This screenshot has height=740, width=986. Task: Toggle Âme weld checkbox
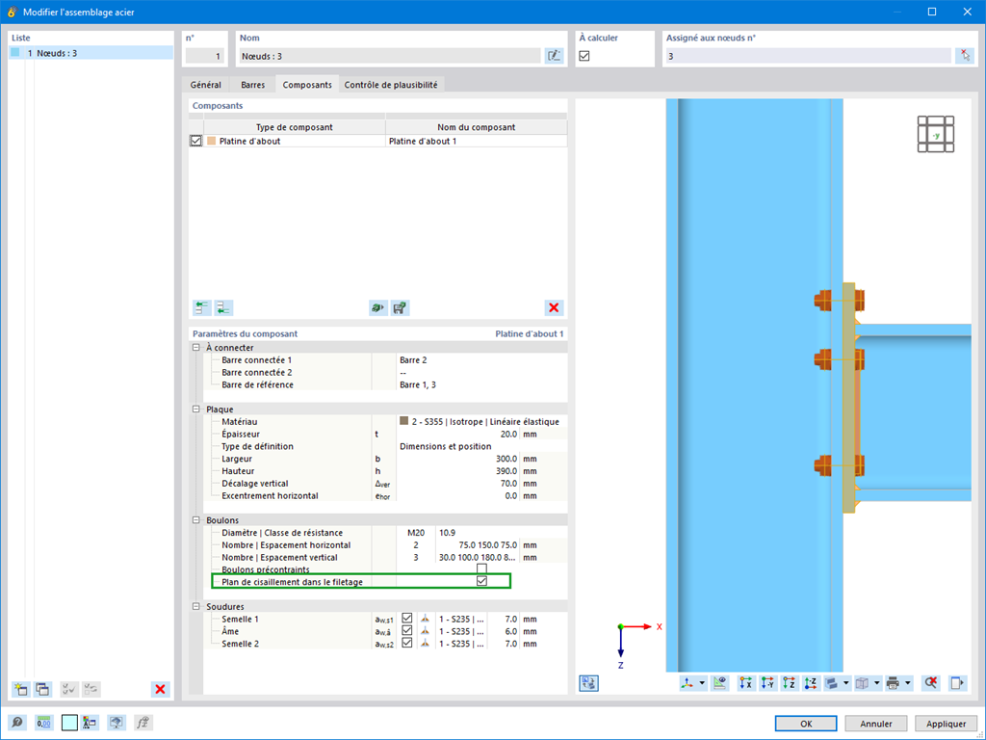click(x=407, y=630)
